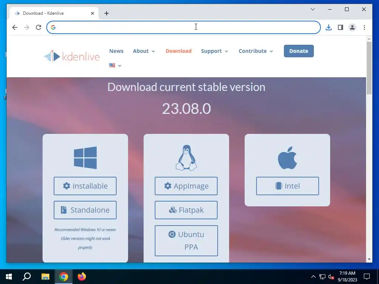The height and width of the screenshot is (284, 379).
Task: Click the 23.08.0 version number
Action: coord(187,109)
